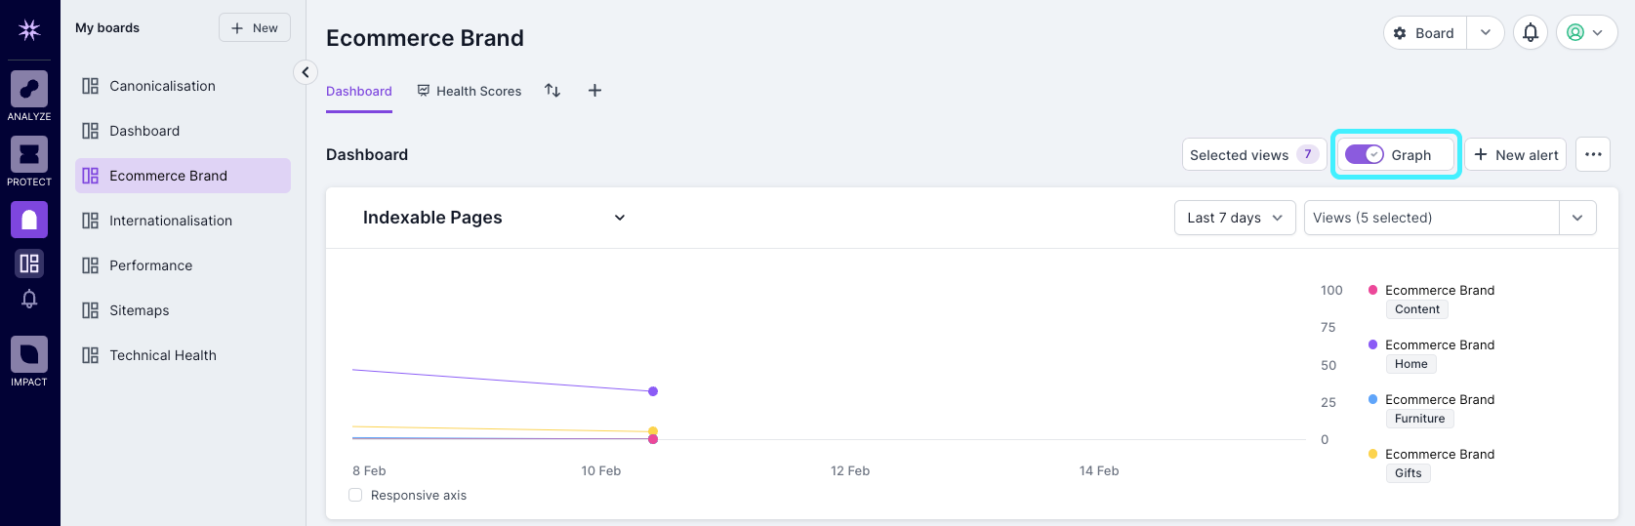This screenshot has width=1635, height=526.
Task: Click the pink Content legend dot
Action: (x=1373, y=290)
